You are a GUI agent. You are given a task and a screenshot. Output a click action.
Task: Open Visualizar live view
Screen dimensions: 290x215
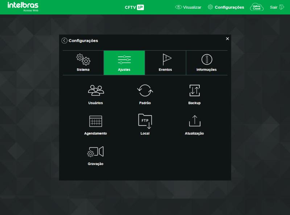coord(188,7)
